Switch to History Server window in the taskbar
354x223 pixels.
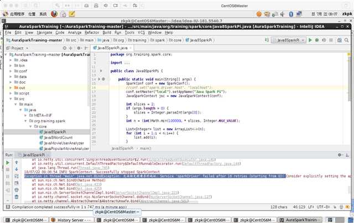click(x=71, y=220)
